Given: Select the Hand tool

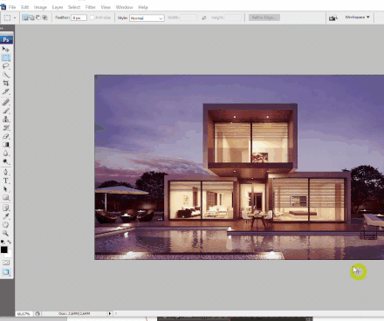Looking at the screenshot, I should pyautogui.click(x=5, y=224).
